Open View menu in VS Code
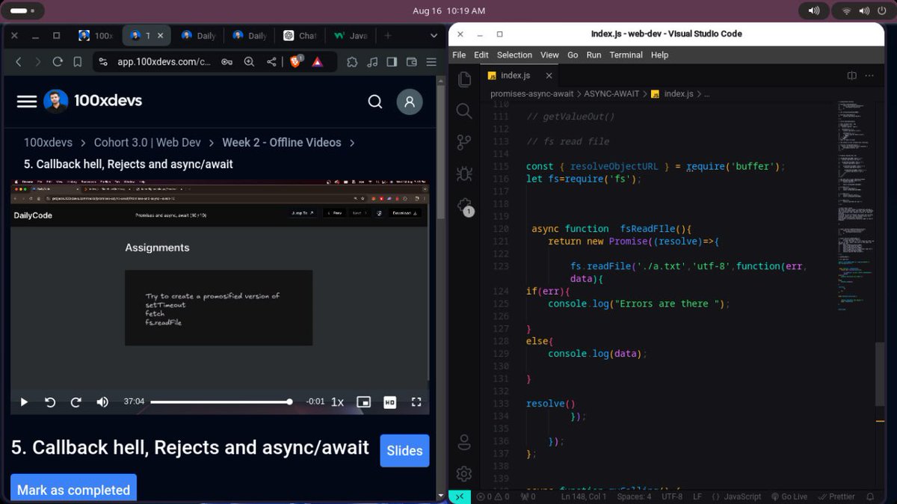Viewport: 897px width, 504px height. pyautogui.click(x=549, y=55)
